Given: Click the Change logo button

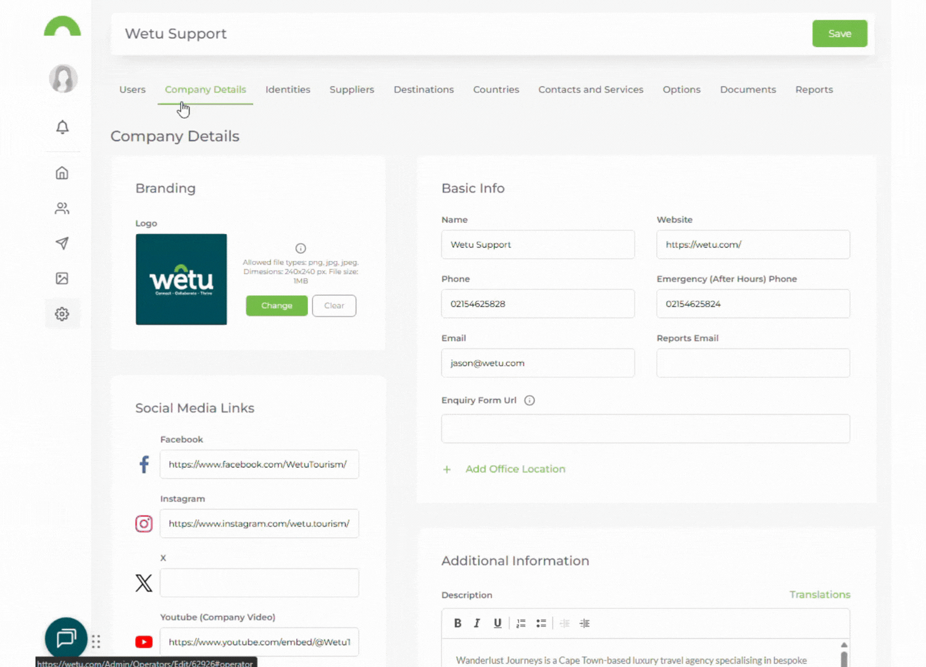Looking at the screenshot, I should point(277,306).
